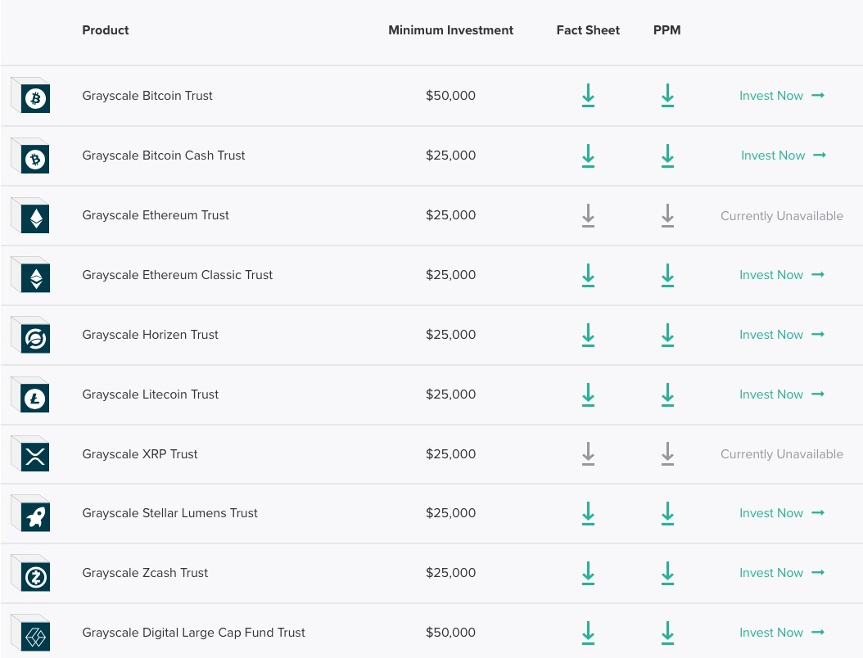Click the Grayscale Ethereum Trust cube icon
863x658 pixels.
point(30,215)
